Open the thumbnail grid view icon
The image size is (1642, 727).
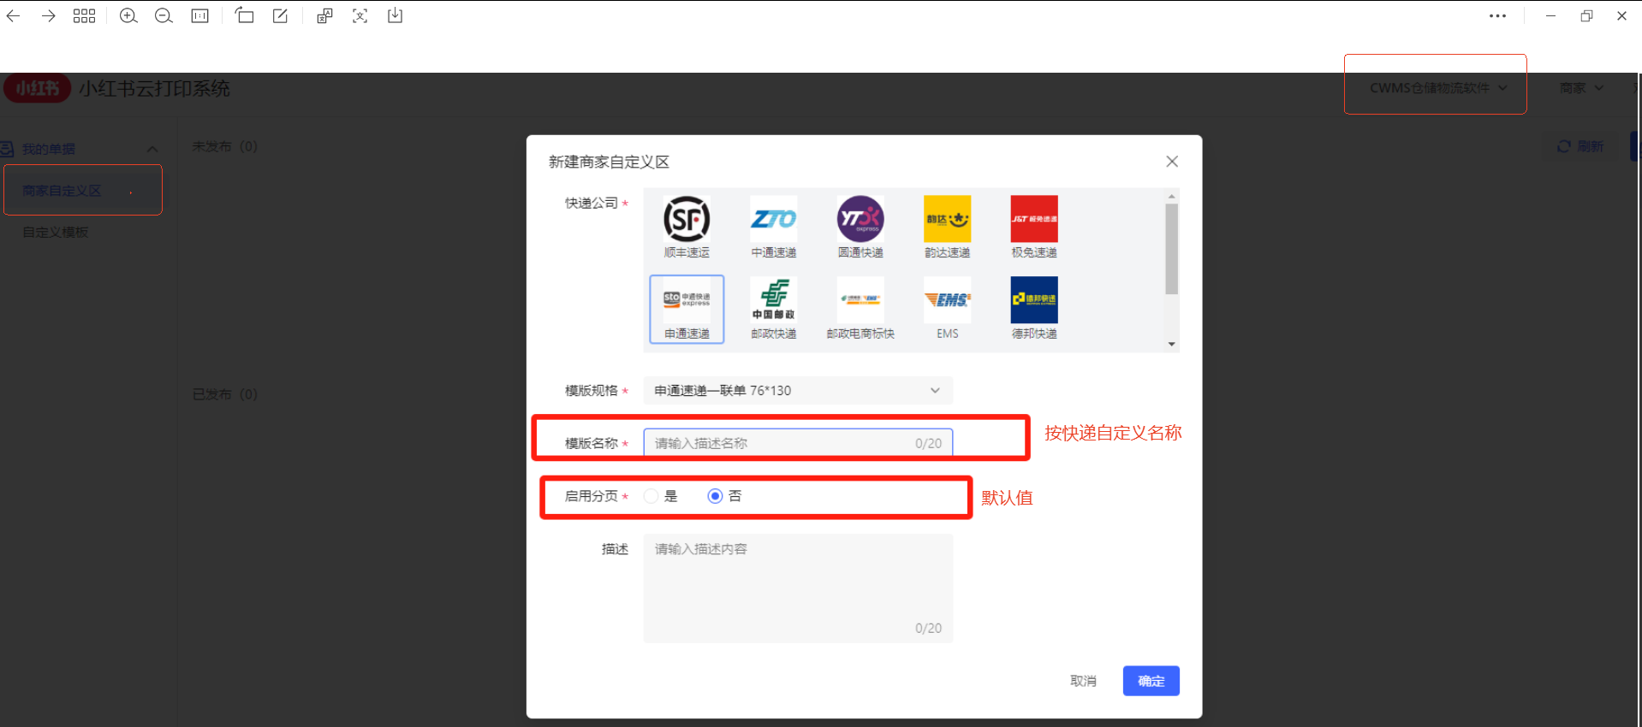click(x=84, y=15)
